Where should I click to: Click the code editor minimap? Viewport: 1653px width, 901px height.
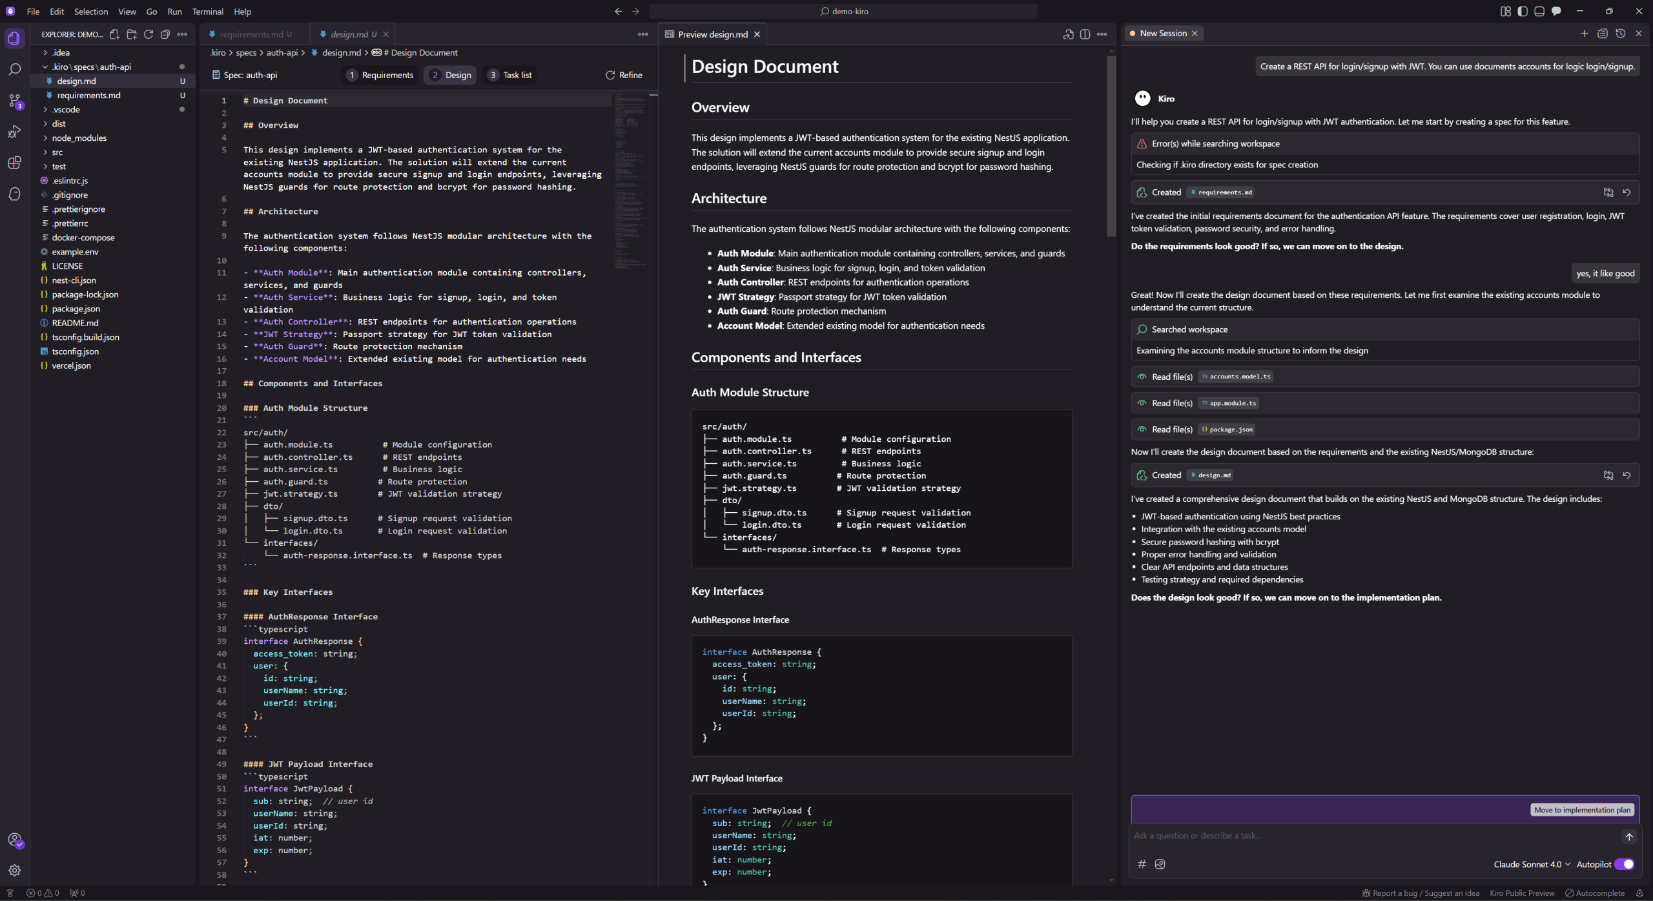(x=630, y=182)
